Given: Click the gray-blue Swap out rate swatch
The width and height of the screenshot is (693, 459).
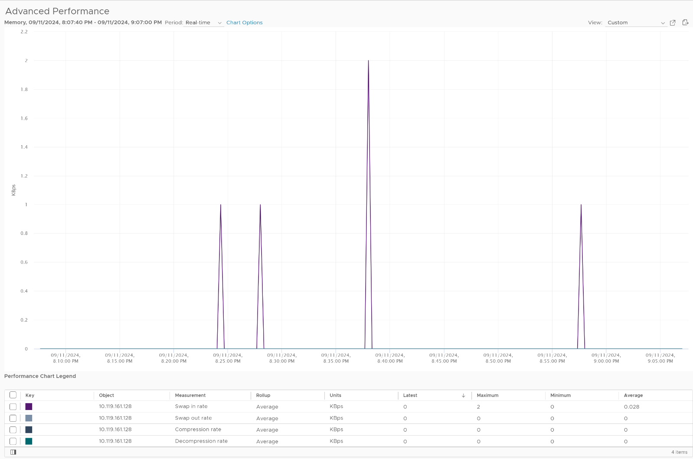Looking at the screenshot, I should [29, 418].
